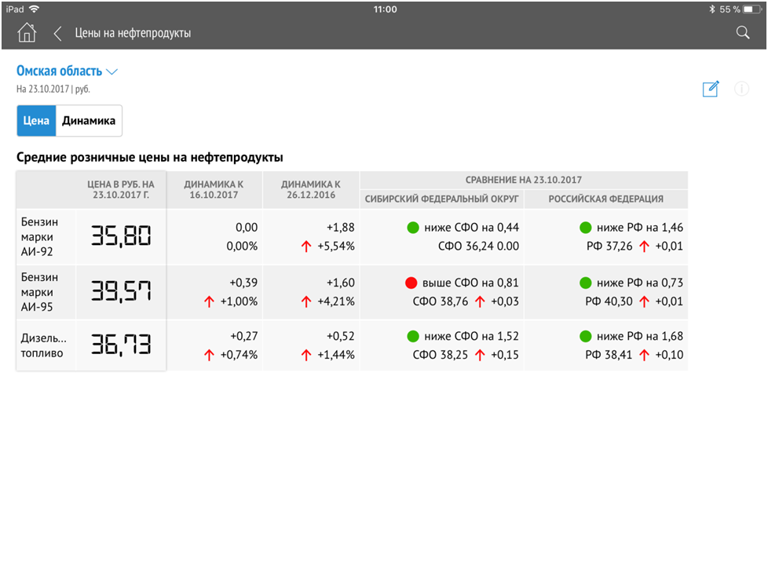The width and height of the screenshot is (768, 577).
Task: Tap the Динамика к 16.10.2017 column header
Action: (x=215, y=188)
